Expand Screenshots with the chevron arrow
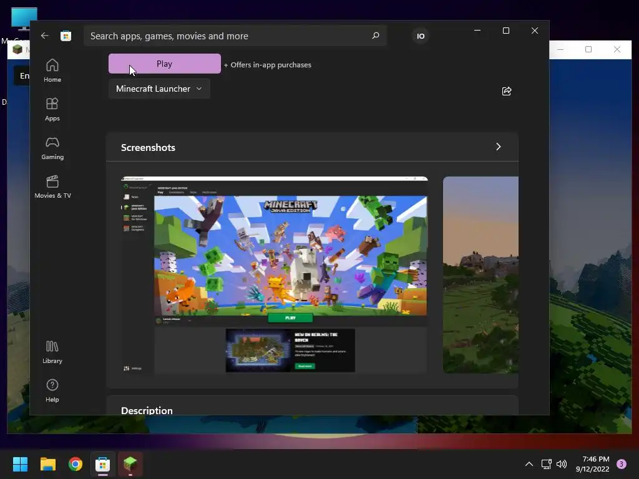The image size is (639, 479). point(498,147)
